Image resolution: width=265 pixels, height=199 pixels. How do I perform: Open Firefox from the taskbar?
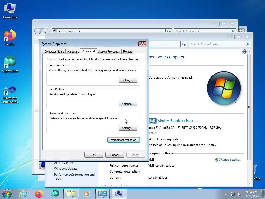(39, 194)
